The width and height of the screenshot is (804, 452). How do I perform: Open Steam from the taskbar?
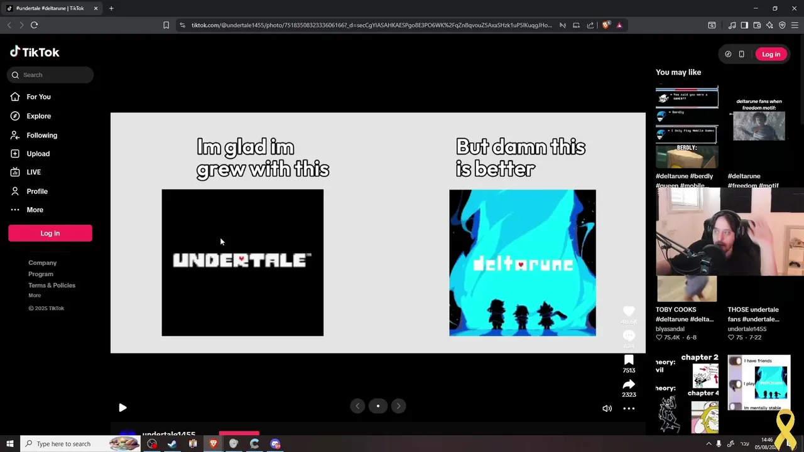point(172,444)
